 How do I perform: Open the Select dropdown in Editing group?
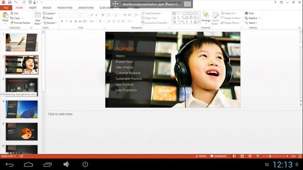tap(251, 23)
